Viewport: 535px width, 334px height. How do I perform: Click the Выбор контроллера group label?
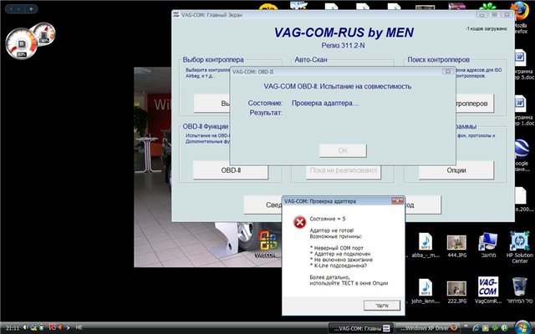pos(213,59)
